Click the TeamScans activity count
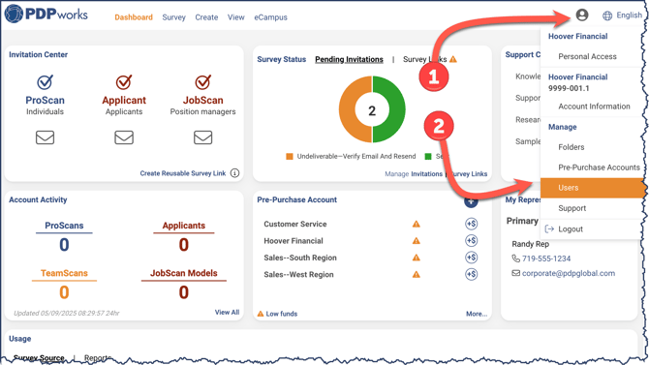This screenshot has height=365, width=649. [64, 292]
